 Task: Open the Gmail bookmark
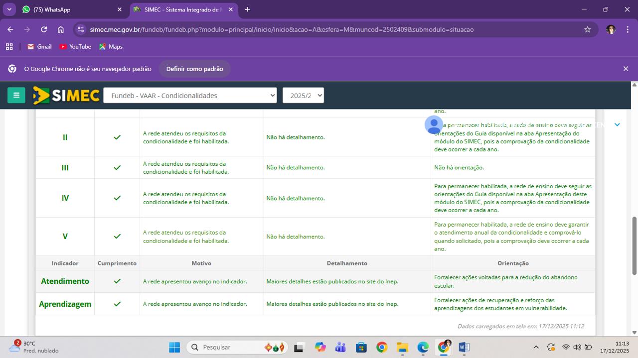click(39, 46)
